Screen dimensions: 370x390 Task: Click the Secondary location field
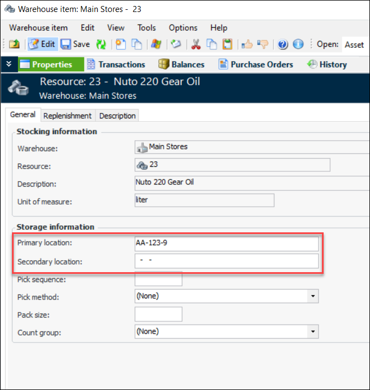point(226,261)
